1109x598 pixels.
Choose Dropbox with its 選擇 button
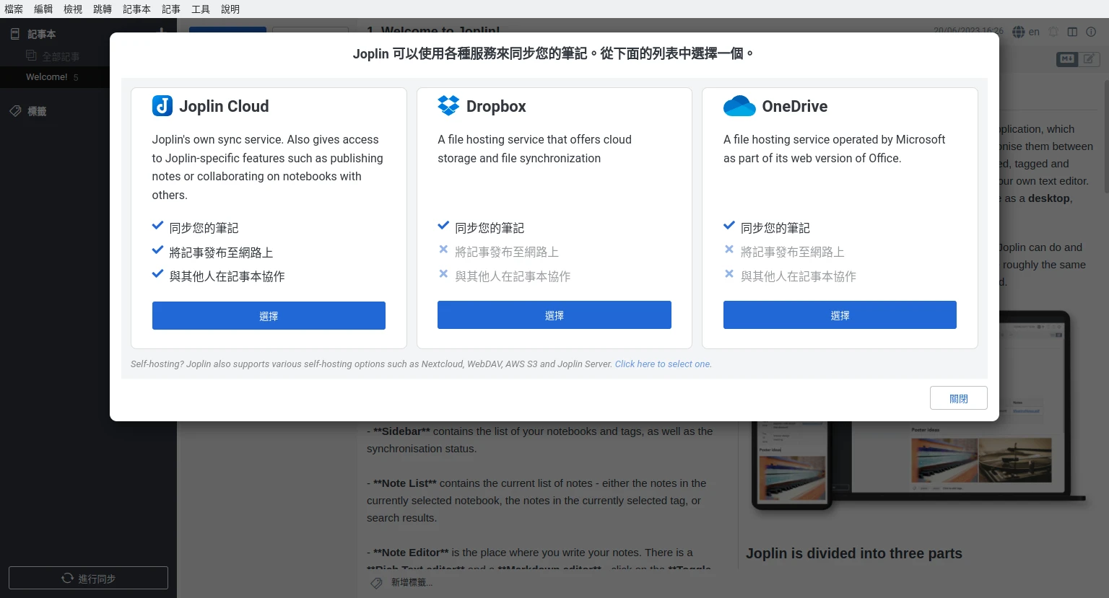[554, 315]
